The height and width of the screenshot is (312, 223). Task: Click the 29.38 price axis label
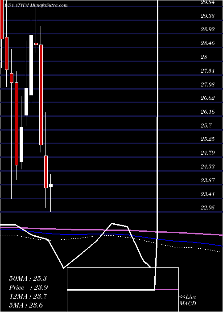point(208,16)
